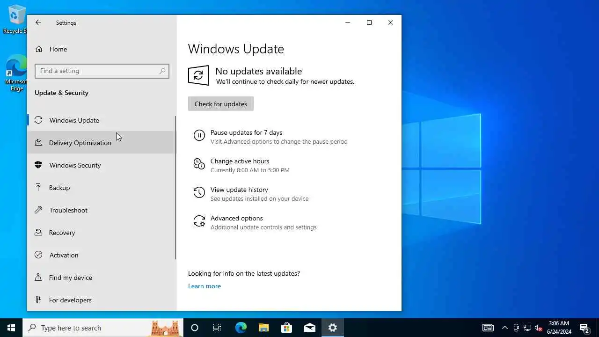Image resolution: width=599 pixels, height=337 pixels.
Task: Click the "No updates available" status text
Action: click(258, 71)
